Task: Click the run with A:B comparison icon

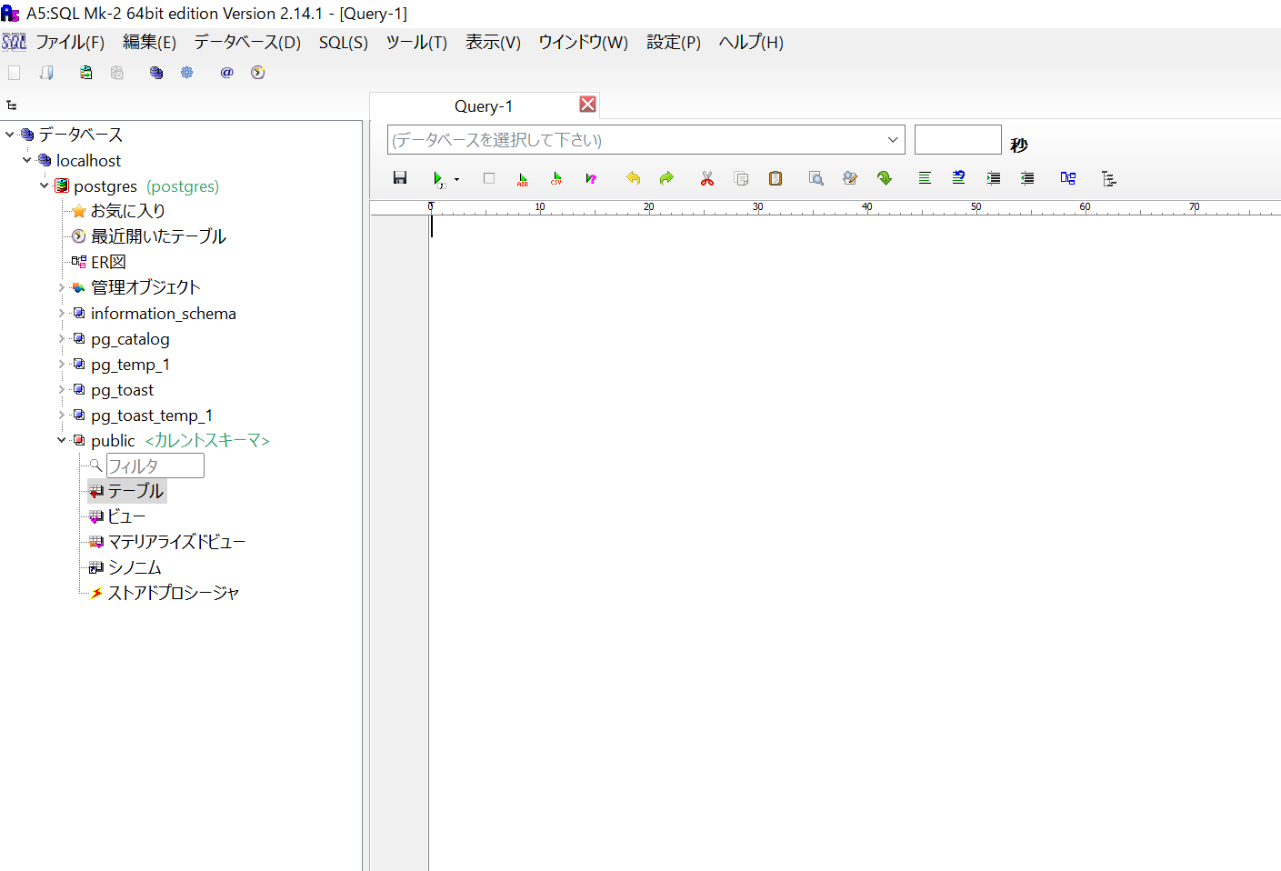Action: coord(523,179)
